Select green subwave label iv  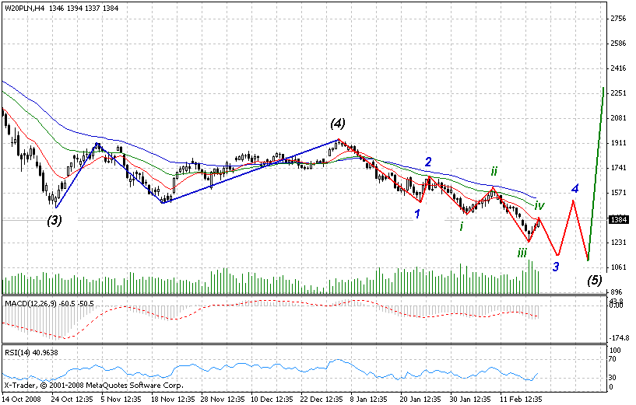539,206
